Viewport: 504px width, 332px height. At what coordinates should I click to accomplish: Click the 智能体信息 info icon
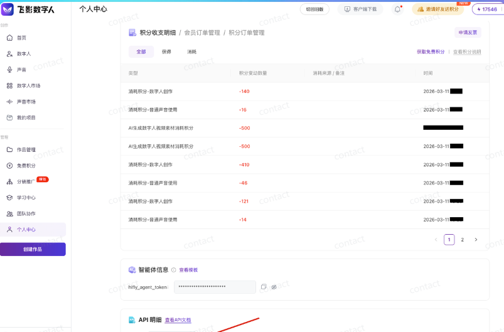[x=174, y=270]
